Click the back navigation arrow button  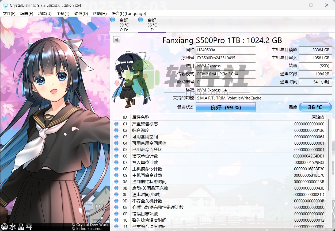tap(116, 39)
